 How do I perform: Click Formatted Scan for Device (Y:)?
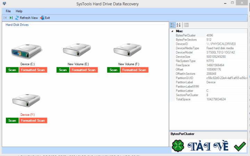33,121
